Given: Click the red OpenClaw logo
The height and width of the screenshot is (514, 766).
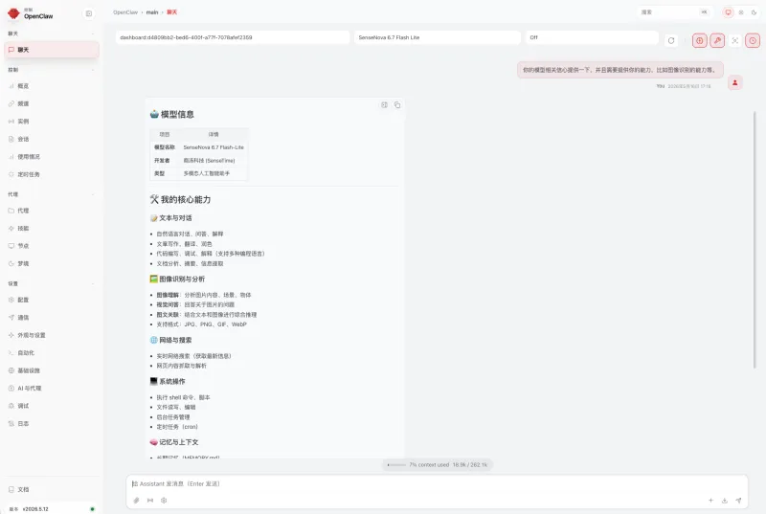Looking at the screenshot, I should click(13, 13).
